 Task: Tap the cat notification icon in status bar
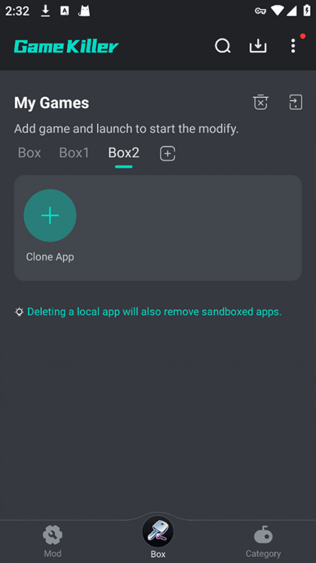[85, 11]
